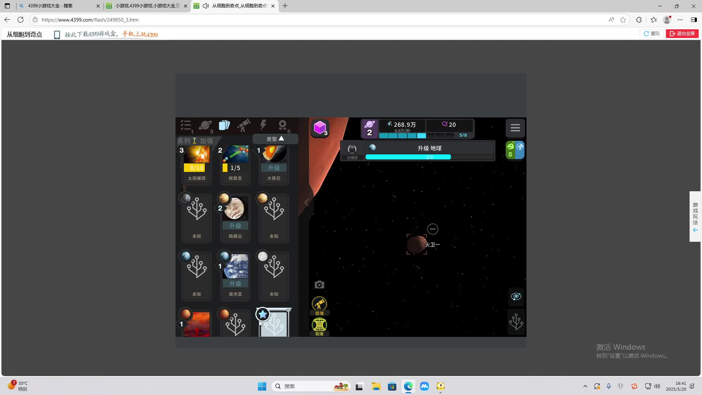Activate the yellow telescope ability
This screenshot has width=702, height=395.
319,304
